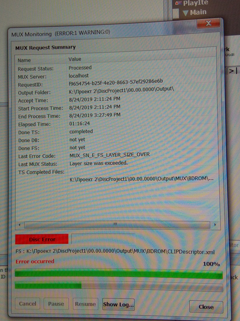The height and width of the screenshot is (321, 240).
Task: Click the Error occurred message
Action: (x=35, y=262)
